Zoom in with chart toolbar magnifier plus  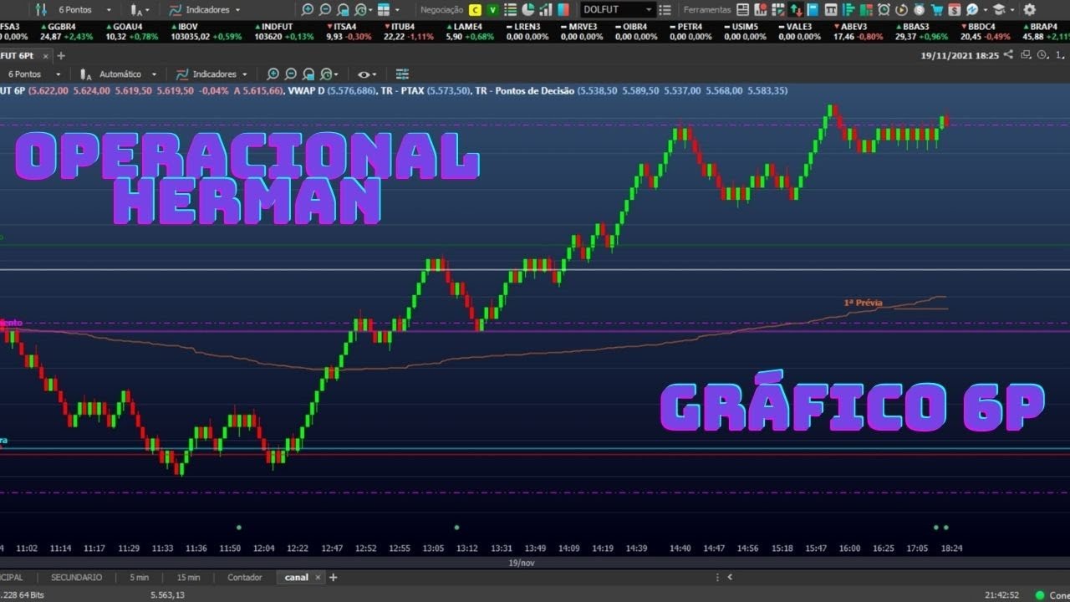(273, 74)
